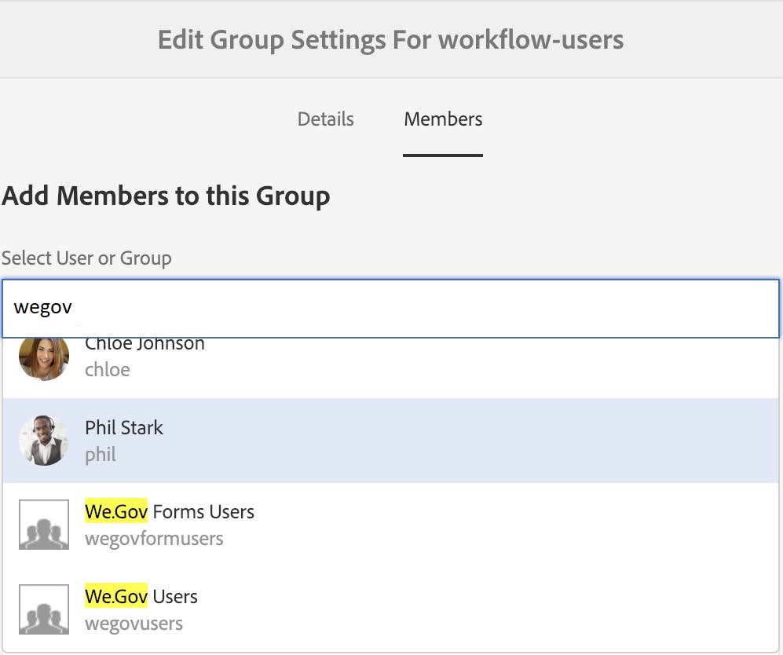Open the Members tab
The image size is (783, 655).
point(443,119)
